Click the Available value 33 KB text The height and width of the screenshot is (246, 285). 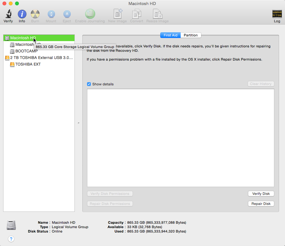click(145, 227)
